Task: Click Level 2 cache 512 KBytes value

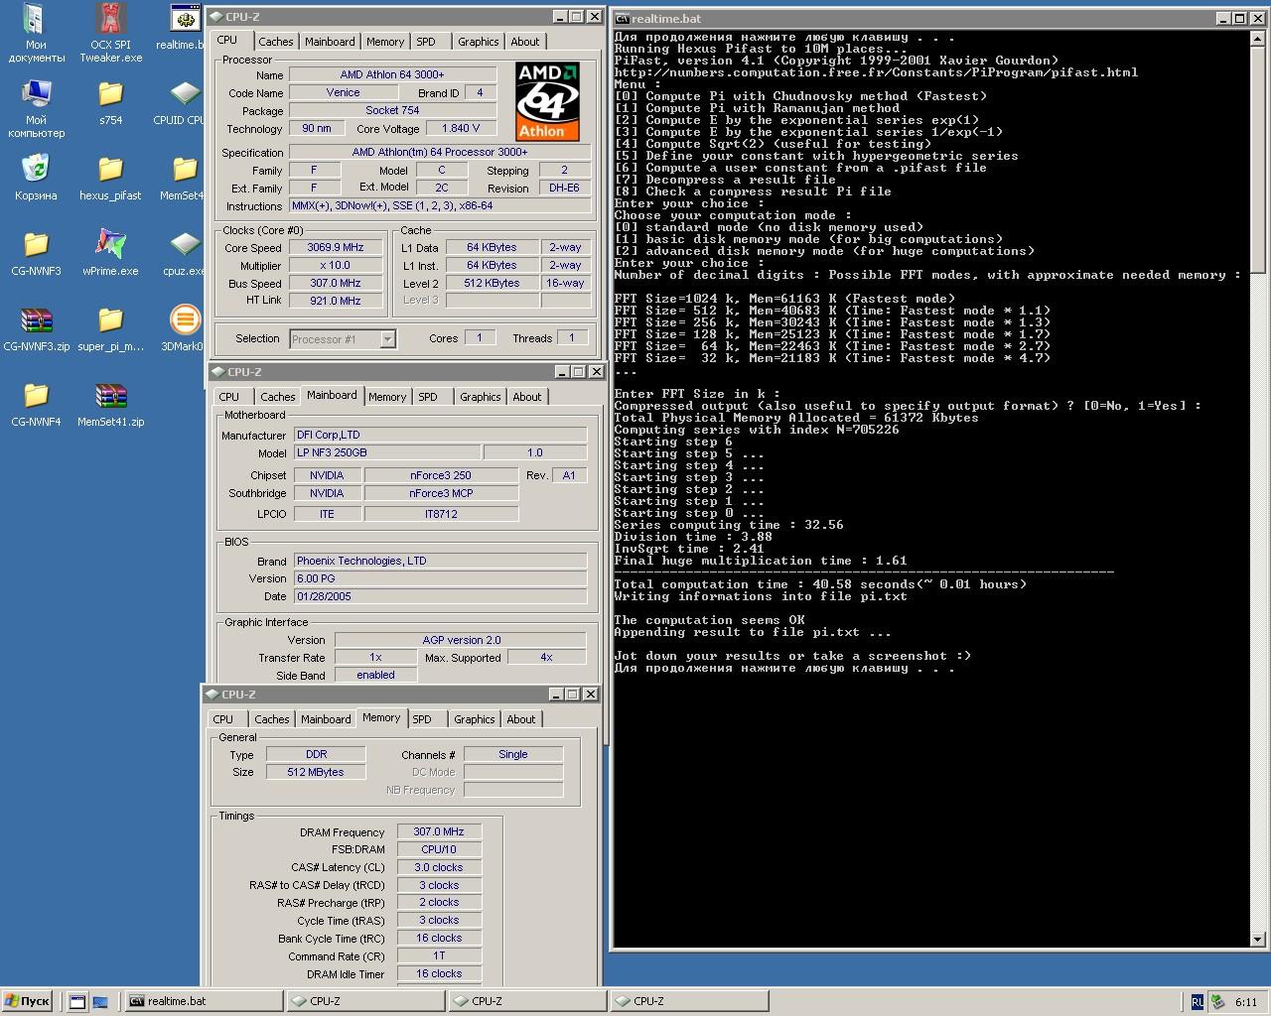Action: point(492,283)
